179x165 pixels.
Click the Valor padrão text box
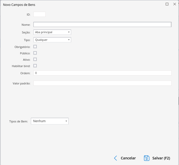click(102, 83)
